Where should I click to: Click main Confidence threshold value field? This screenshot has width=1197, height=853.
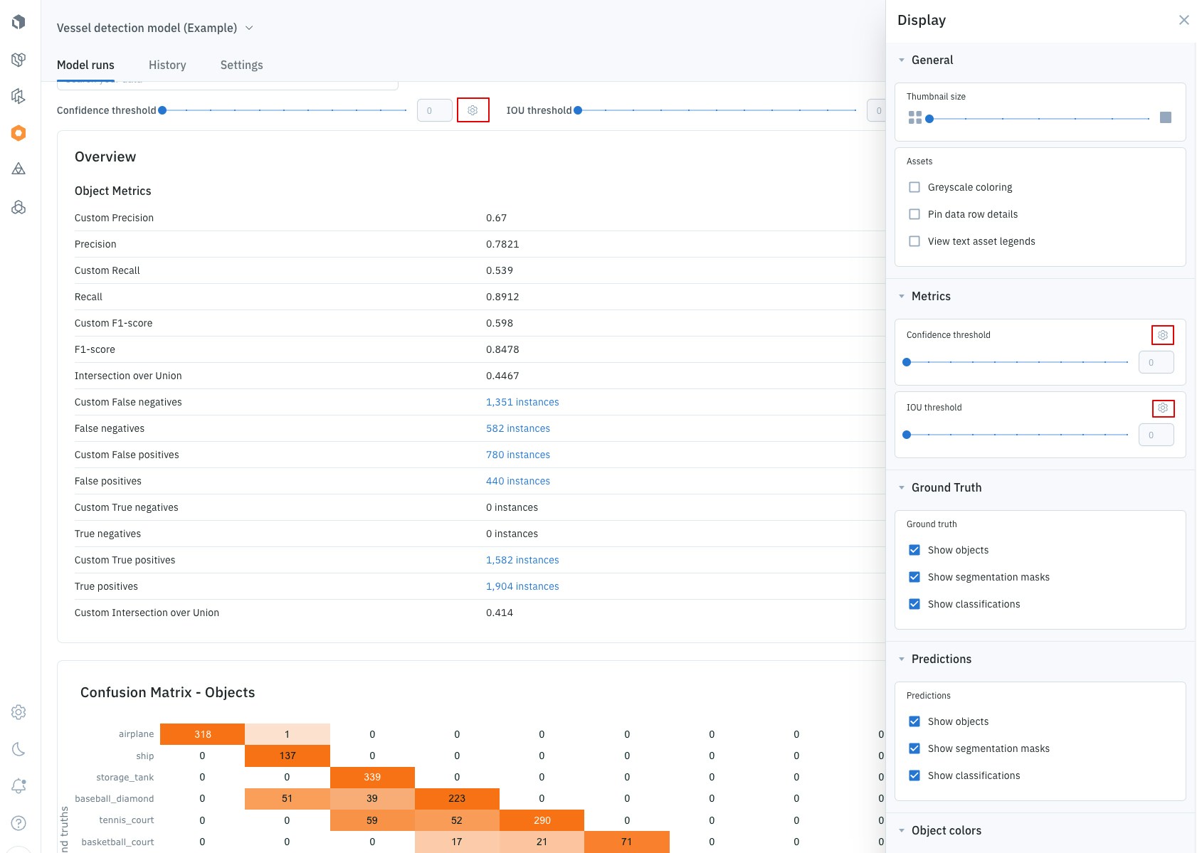[435, 110]
